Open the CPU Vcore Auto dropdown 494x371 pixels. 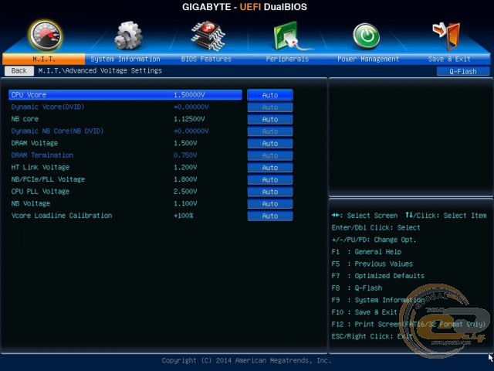[270, 95]
